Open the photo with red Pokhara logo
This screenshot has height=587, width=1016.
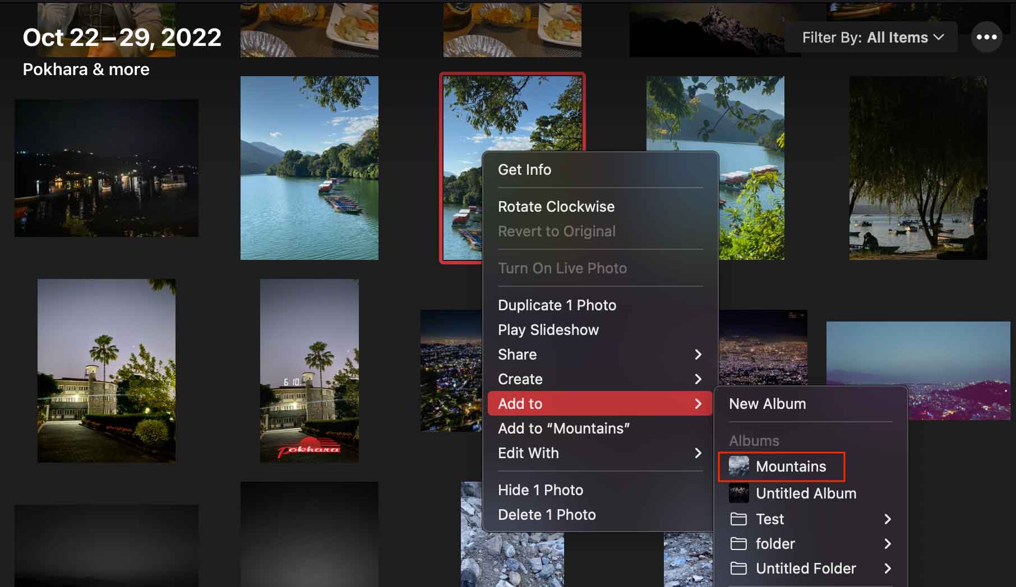(x=310, y=371)
